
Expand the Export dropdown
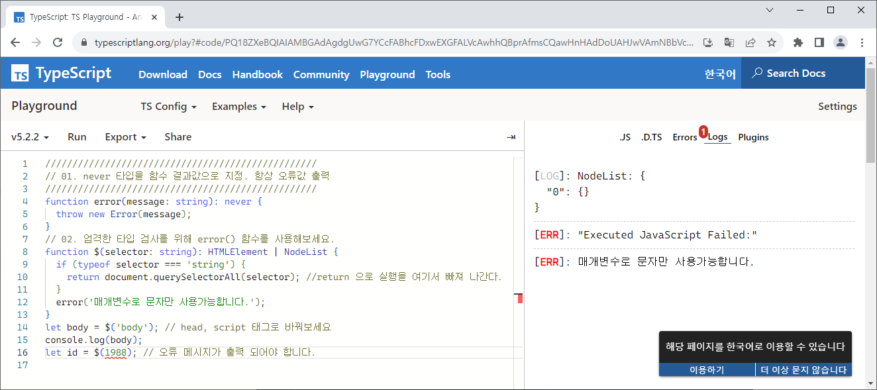(125, 137)
